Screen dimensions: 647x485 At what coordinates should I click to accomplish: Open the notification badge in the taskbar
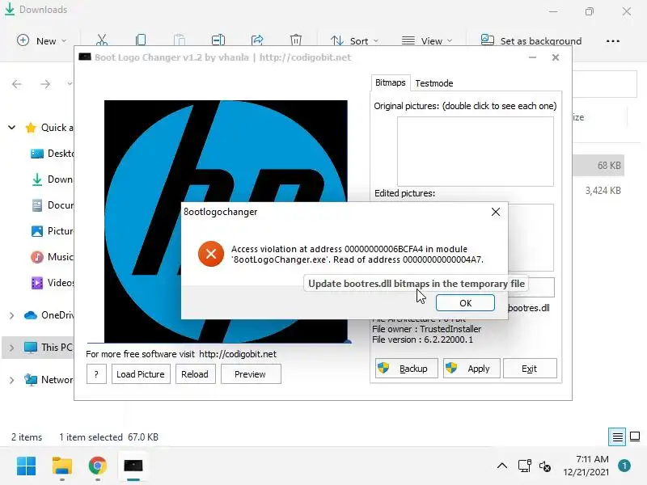pos(624,466)
